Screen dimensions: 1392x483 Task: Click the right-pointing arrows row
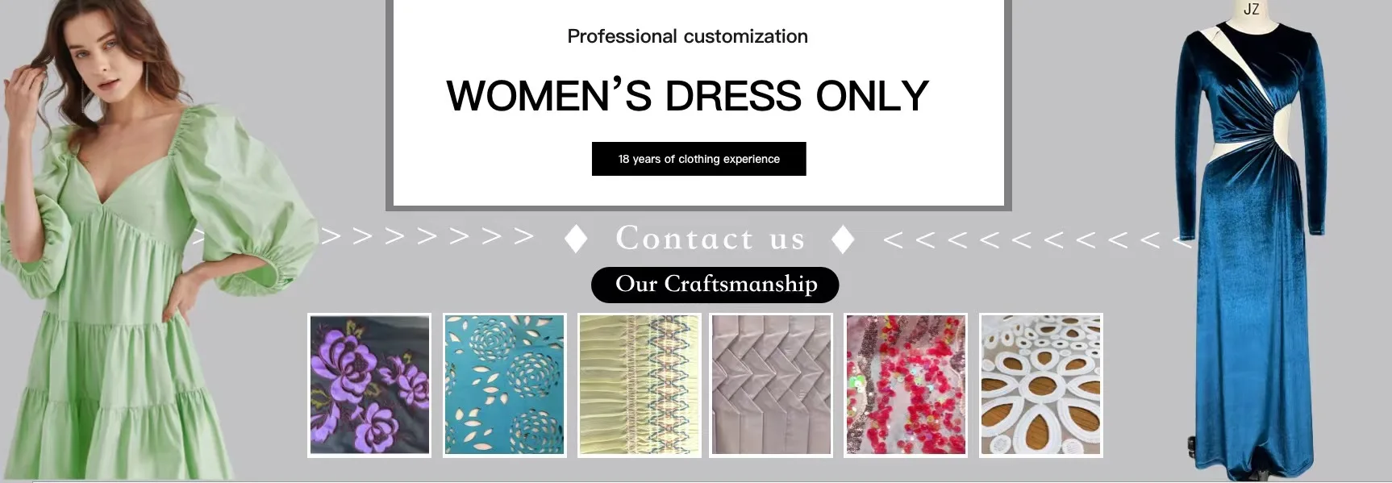tap(427, 237)
